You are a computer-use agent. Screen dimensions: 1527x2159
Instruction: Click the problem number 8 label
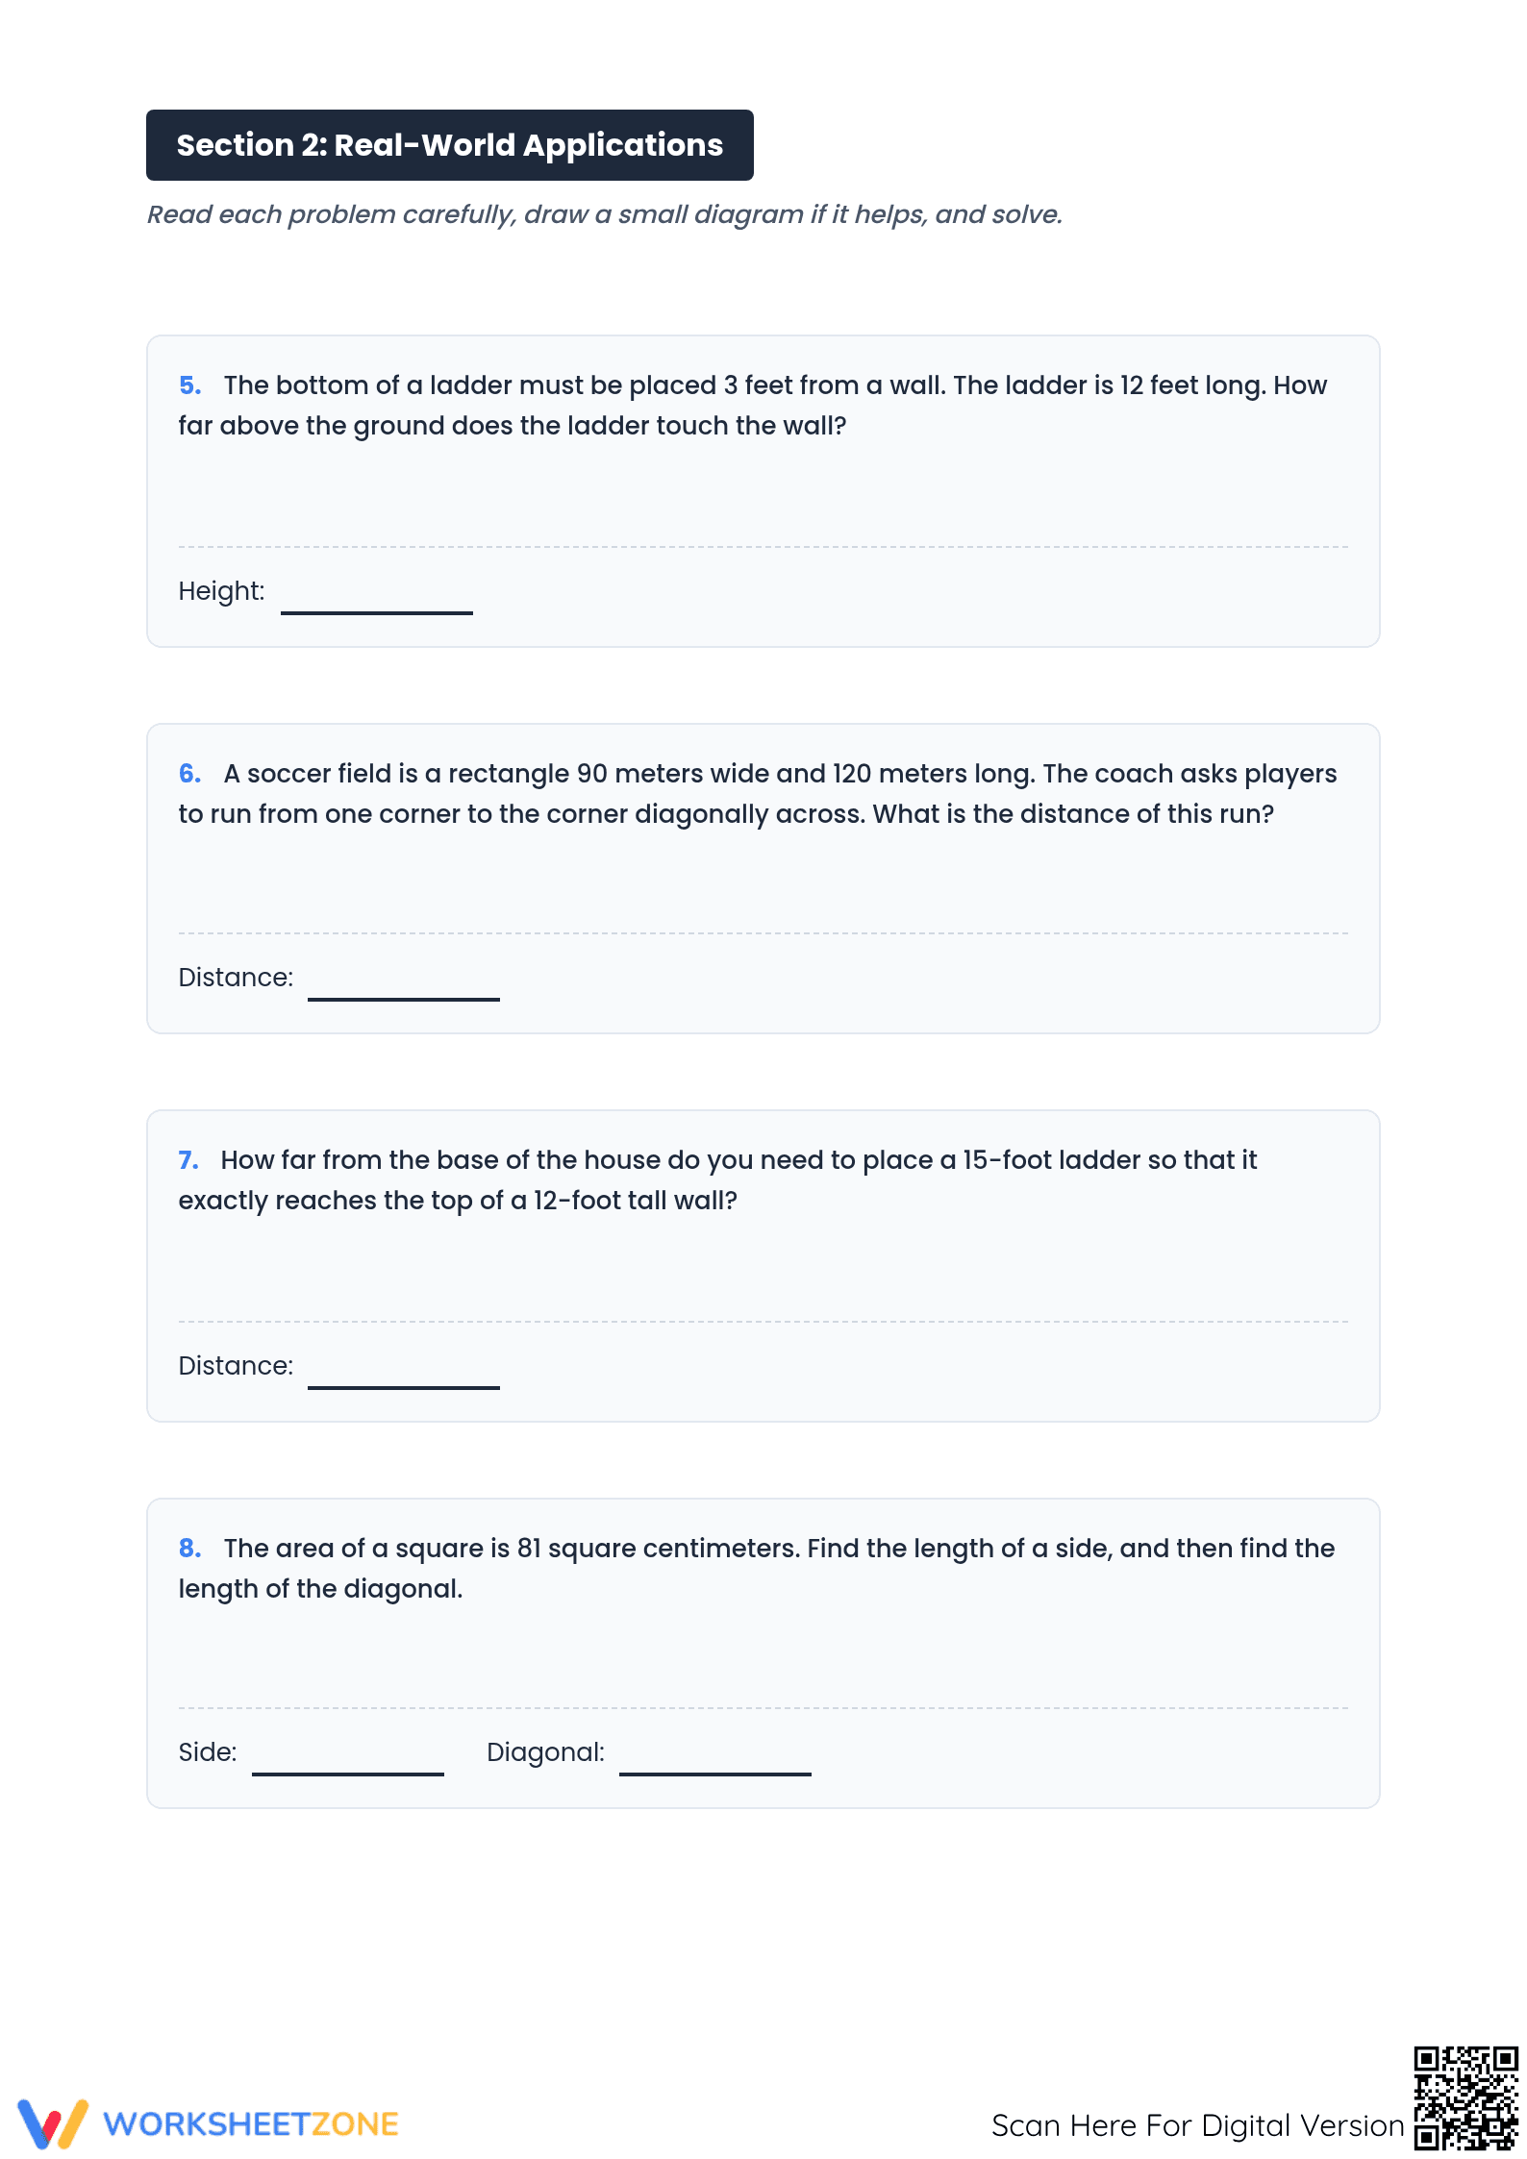(189, 1549)
